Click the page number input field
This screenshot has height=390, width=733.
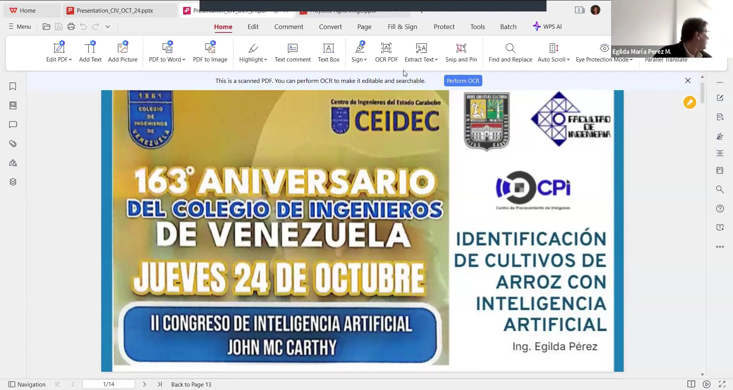click(109, 384)
